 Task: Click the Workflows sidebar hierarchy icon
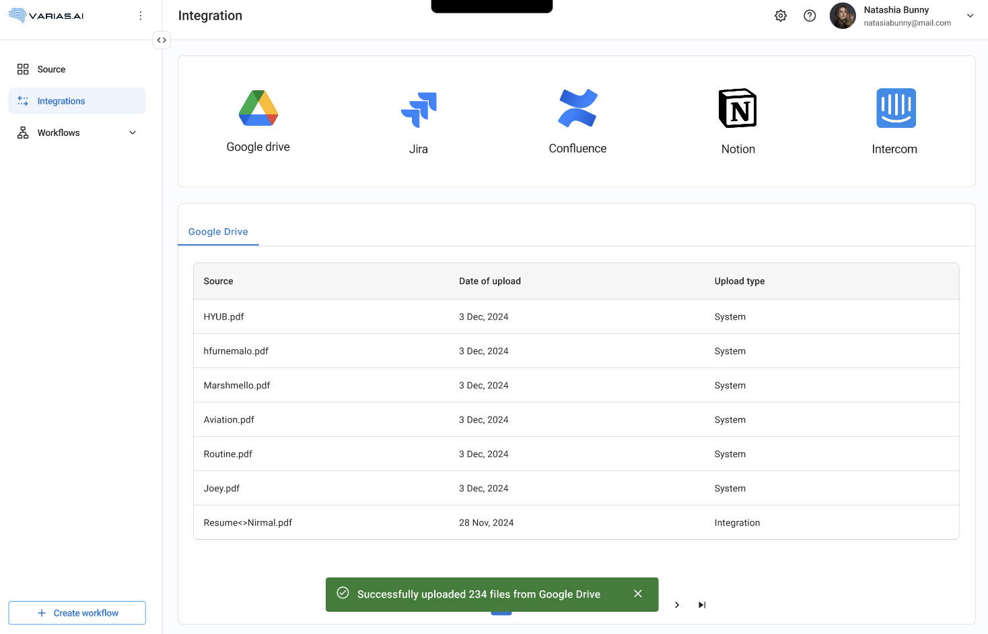[23, 133]
